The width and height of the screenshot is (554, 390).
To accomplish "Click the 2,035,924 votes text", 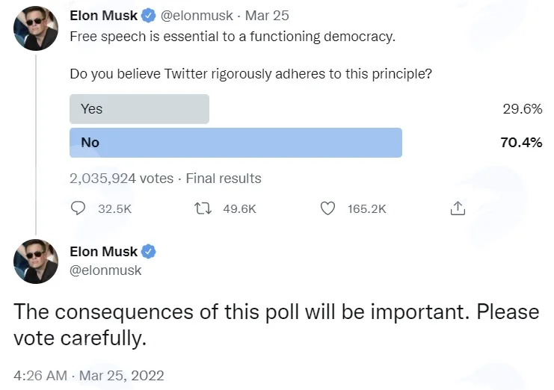I will 122,179.
